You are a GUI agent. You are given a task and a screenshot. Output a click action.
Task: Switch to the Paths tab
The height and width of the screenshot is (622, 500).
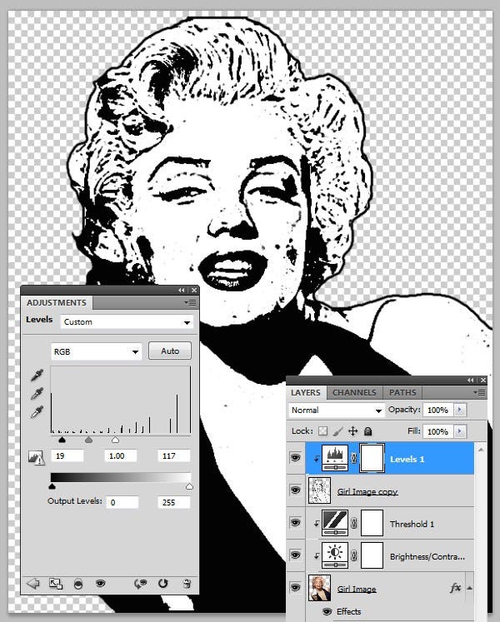(x=402, y=393)
